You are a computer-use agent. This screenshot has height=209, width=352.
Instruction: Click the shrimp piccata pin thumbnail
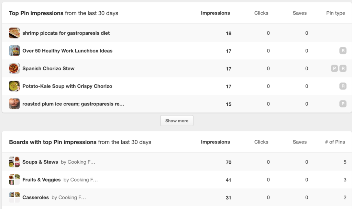pos(14,33)
